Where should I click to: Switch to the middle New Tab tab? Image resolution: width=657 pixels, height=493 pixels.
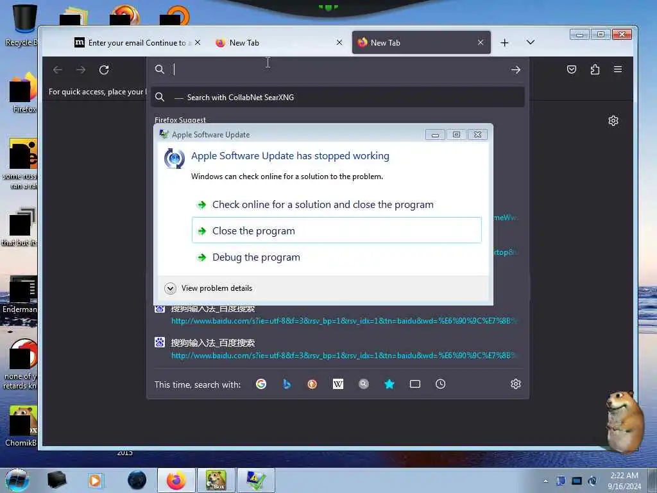(279, 43)
